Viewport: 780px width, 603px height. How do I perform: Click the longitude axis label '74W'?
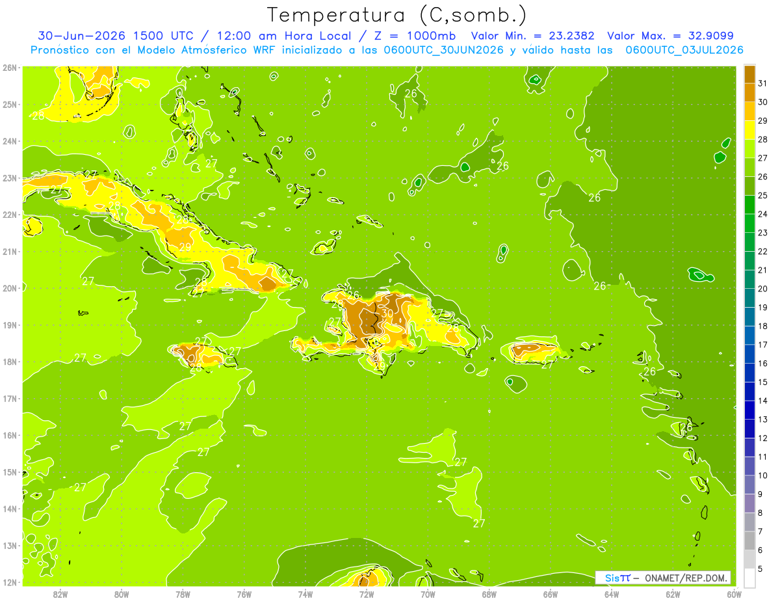coord(305,594)
